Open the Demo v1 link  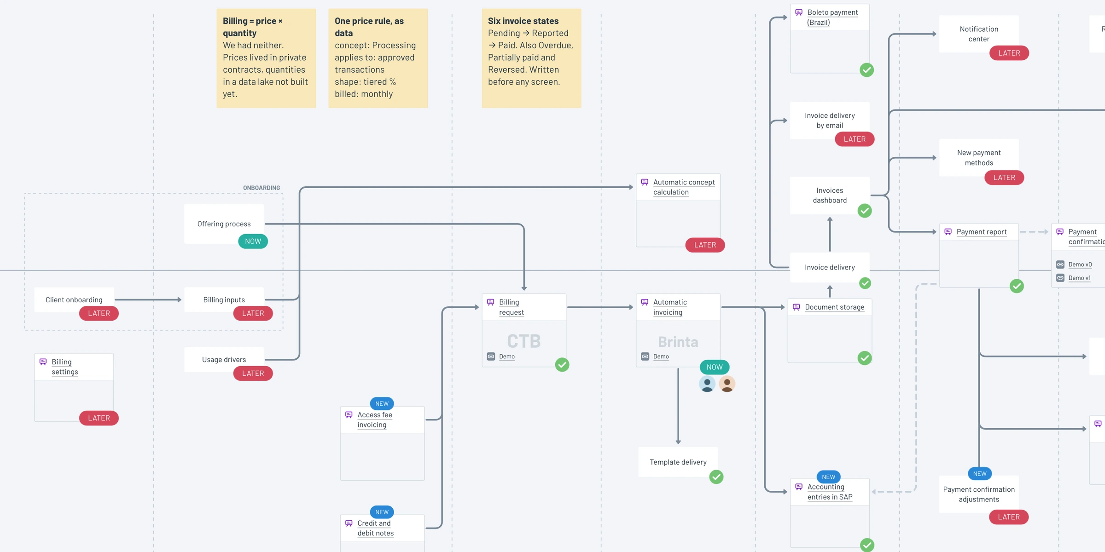pyautogui.click(x=1080, y=278)
